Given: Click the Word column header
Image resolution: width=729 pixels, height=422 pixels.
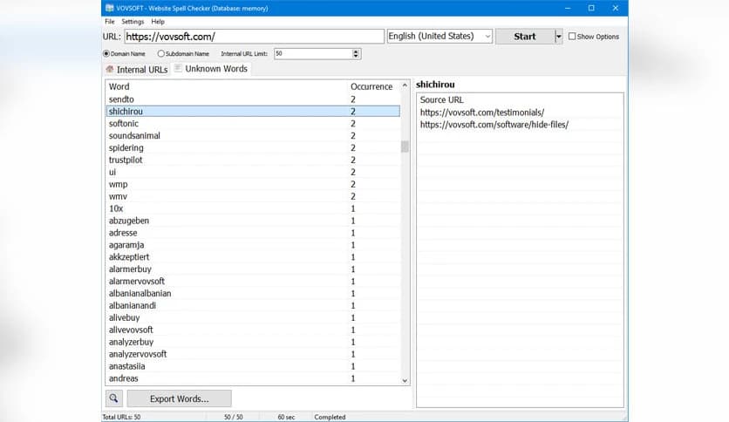Looking at the screenshot, I should [x=228, y=86].
